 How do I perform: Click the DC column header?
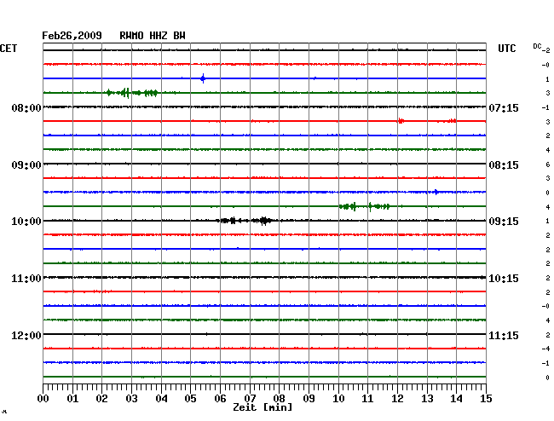click(x=537, y=46)
